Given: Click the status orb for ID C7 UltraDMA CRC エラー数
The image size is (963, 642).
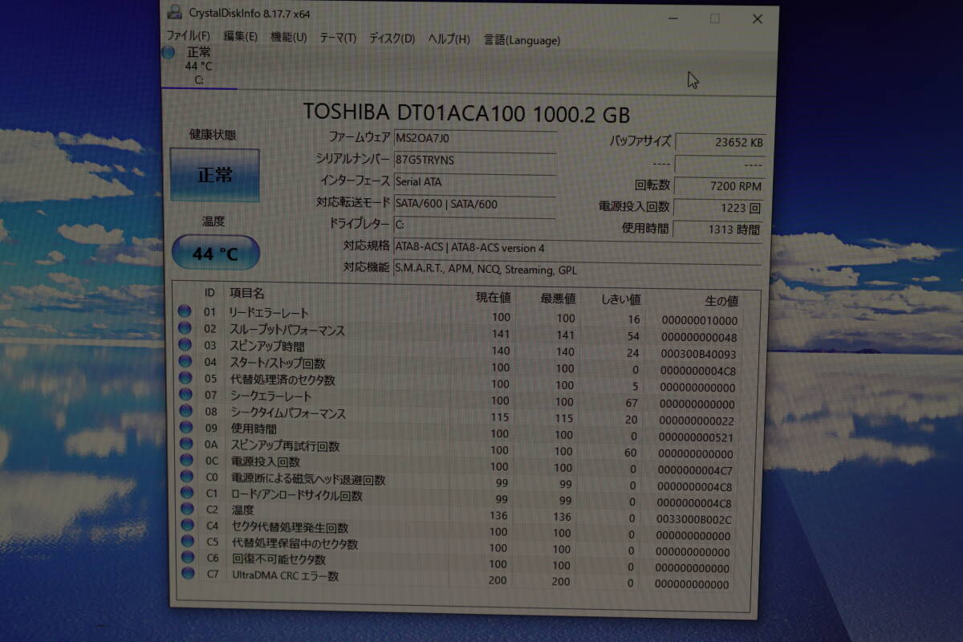Looking at the screenshot, I should 189,573.
